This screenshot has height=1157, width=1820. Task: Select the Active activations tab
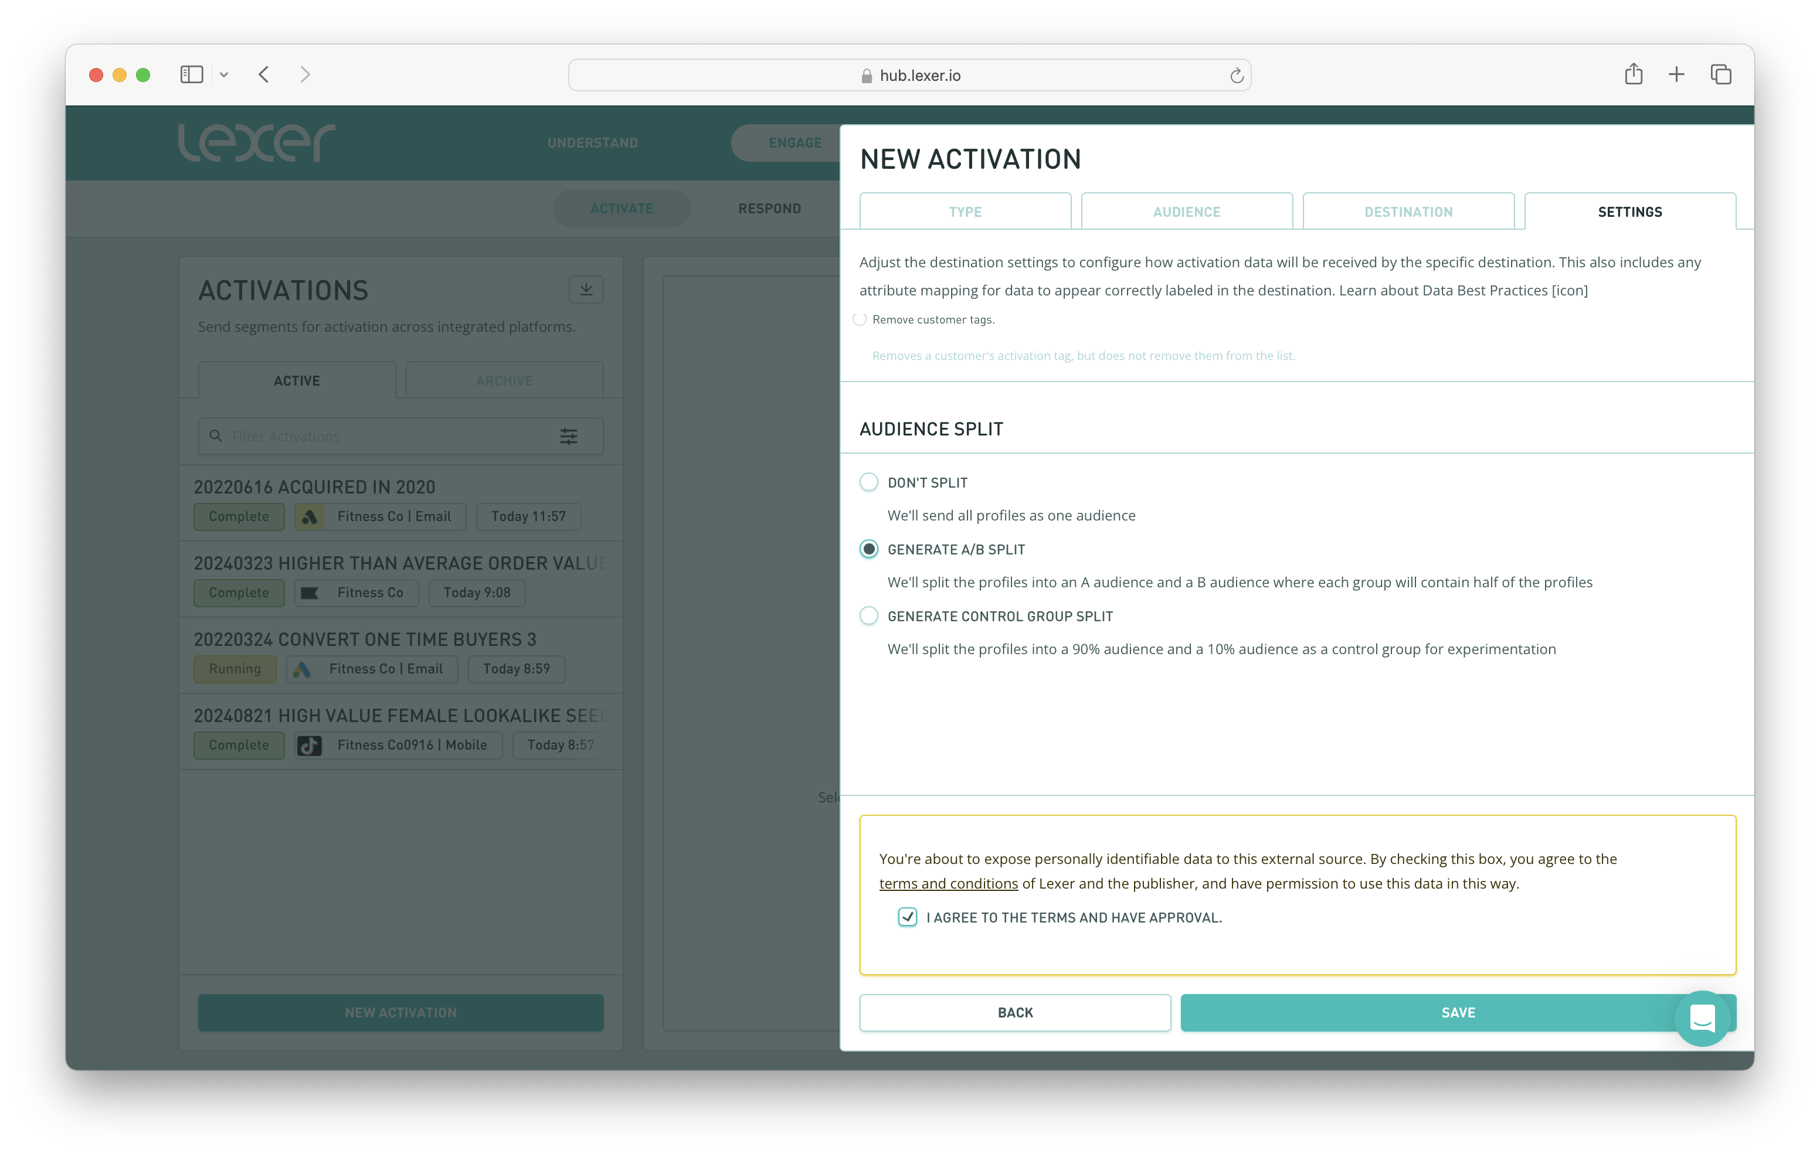click(x=297, y=380)
